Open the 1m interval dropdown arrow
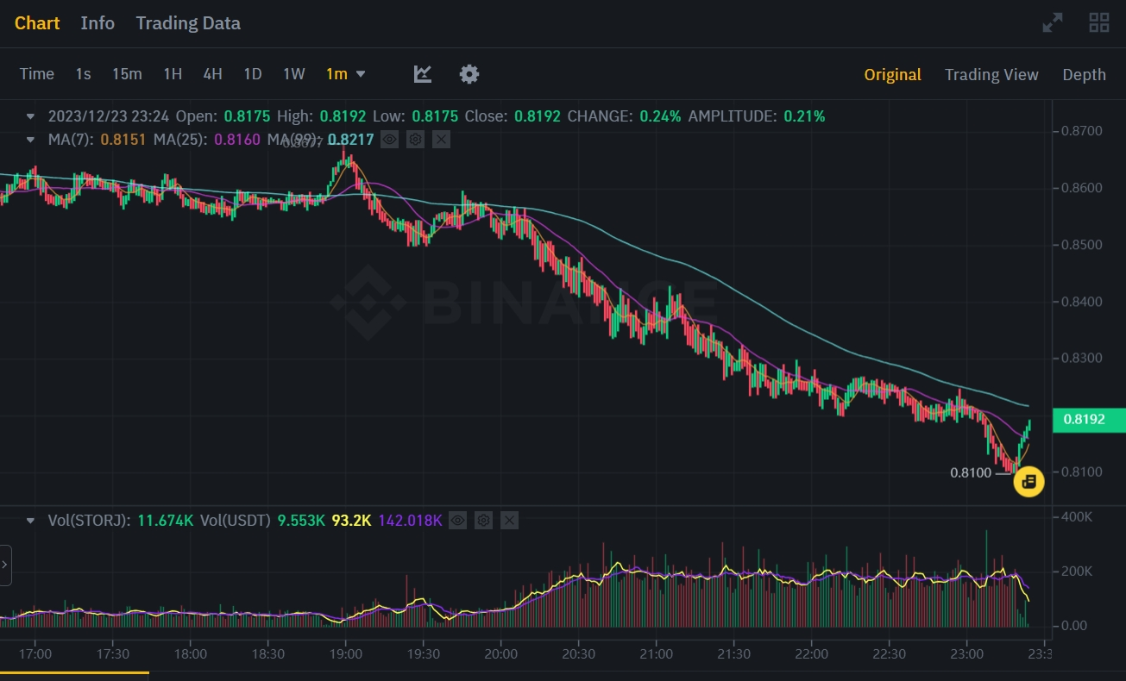Viewport: 1126px width, 681px height. coord(361,74)
